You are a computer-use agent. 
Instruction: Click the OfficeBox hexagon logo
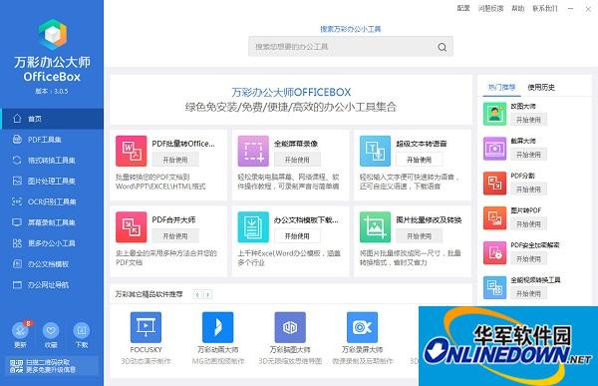(53, 34)
